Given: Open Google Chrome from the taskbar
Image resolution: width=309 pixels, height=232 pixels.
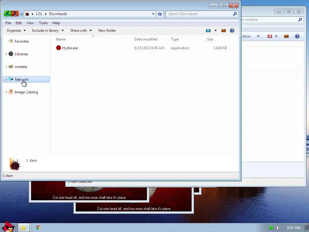Looking at the screenshot, I should [x=38, y=227].
